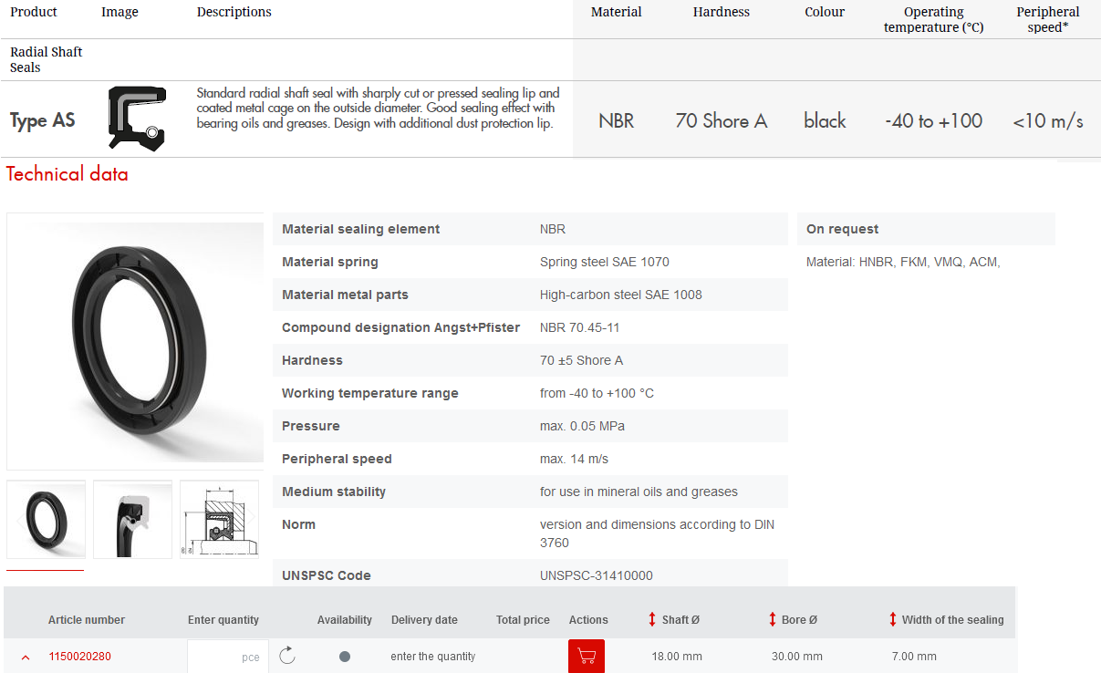Select the first seal photo thumbnail

[46, 519]
